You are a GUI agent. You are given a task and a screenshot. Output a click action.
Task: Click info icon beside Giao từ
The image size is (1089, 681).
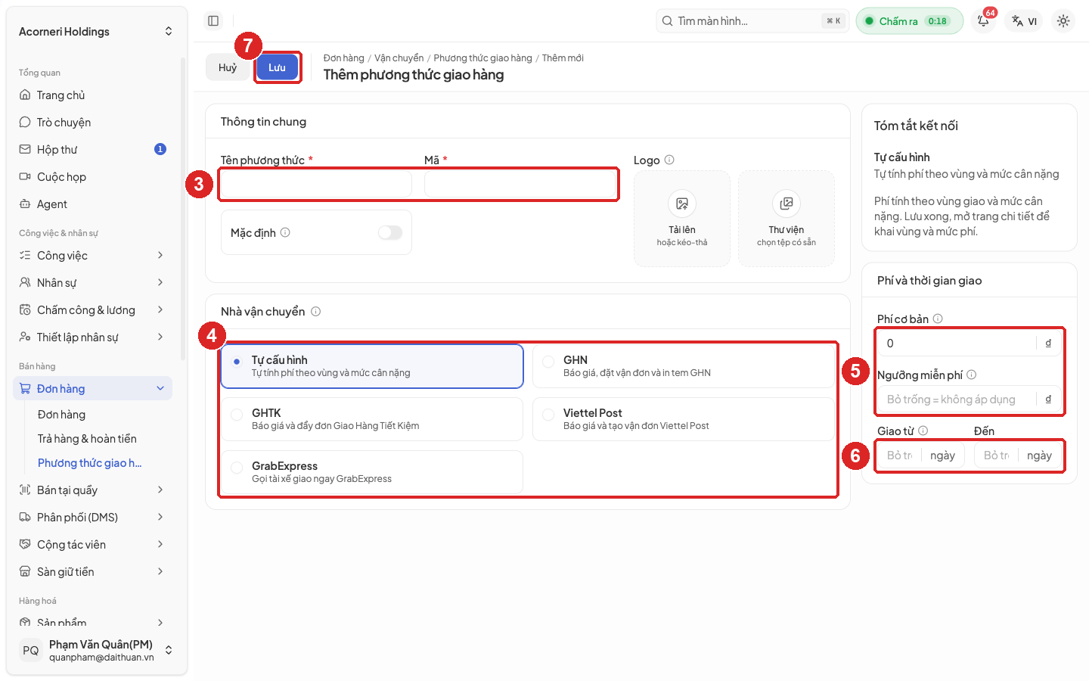tap(923, 431)
